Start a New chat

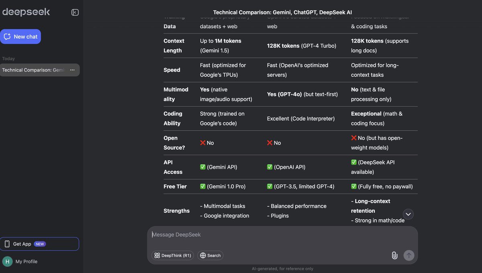[x=20, y=37]
